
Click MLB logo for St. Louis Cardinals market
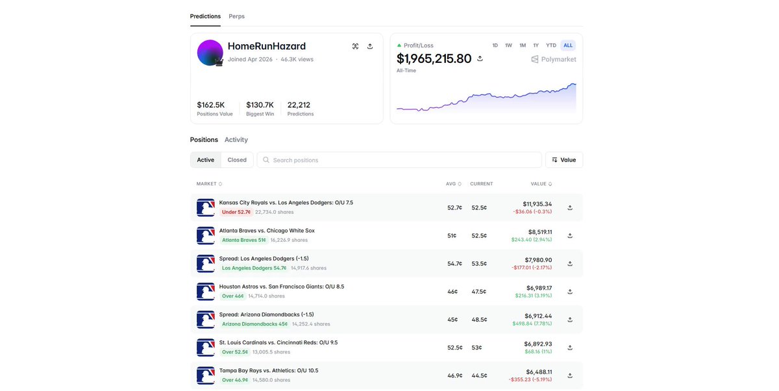pyautogui.click(x=206, y=347)
